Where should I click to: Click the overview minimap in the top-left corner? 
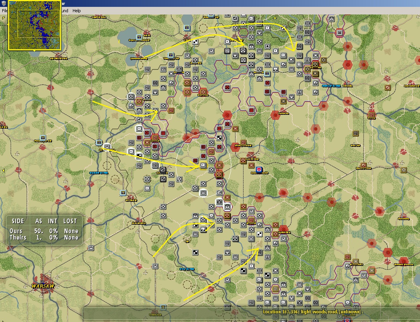click(34, 25)
